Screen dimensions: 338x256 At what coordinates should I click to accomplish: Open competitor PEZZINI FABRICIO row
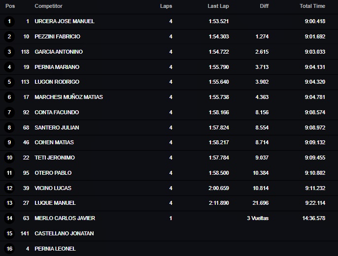[x=169, y=36]
